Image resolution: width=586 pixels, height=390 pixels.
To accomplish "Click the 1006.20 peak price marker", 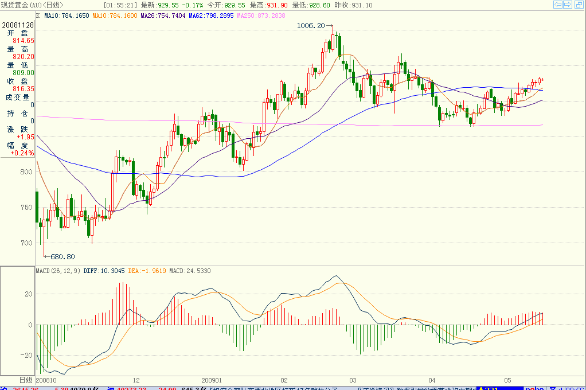I will click(x=311, y=25).
